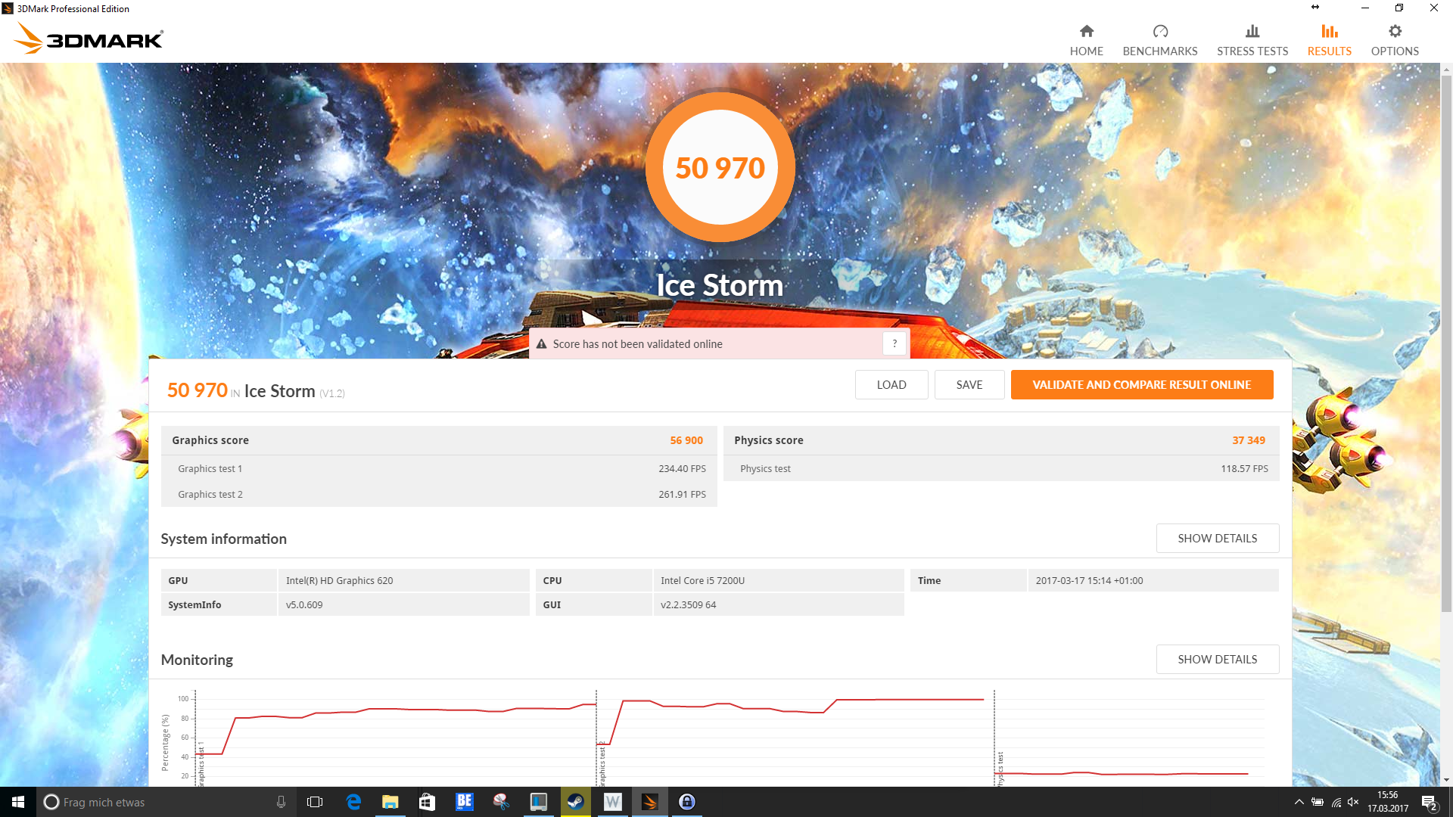Viewport: 1453px width, 817px height.
Task: Open Steam from the taskbar
Action: pos(575,802)
